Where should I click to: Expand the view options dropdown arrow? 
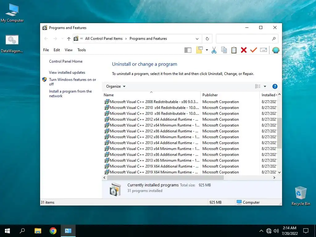pos(265,86)
